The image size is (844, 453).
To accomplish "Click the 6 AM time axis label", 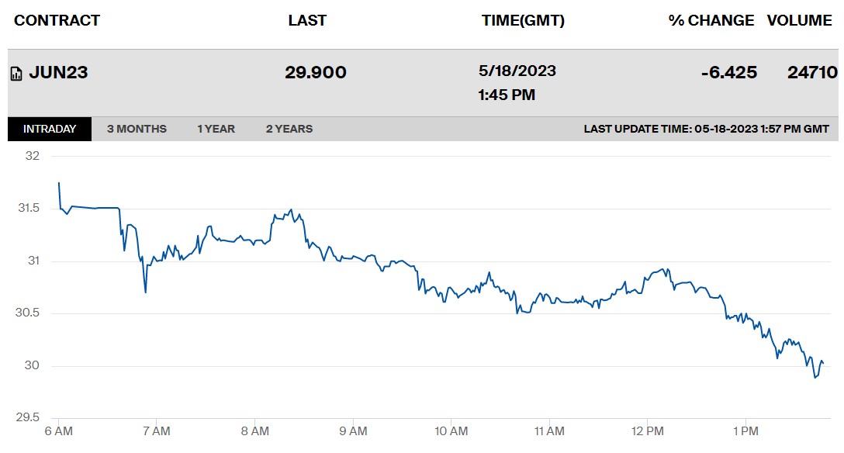I will [59, 431].
